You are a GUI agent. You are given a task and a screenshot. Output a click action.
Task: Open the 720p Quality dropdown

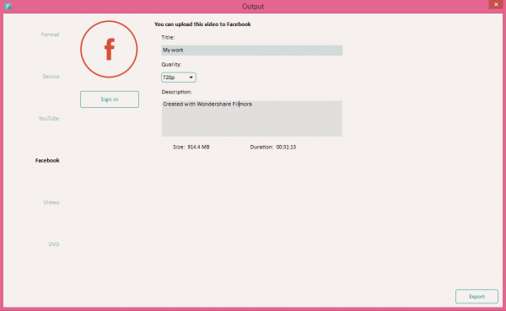pos(179,78)
